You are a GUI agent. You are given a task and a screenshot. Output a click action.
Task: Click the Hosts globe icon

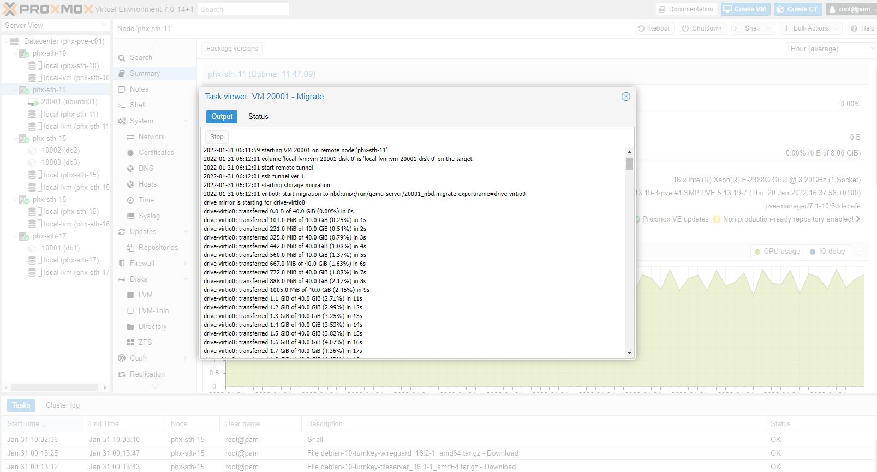tap(130, 184)
